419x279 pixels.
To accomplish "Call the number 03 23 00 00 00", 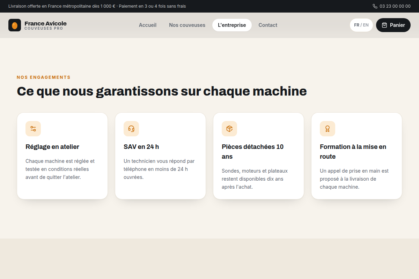I will click(x=395, y=6).
